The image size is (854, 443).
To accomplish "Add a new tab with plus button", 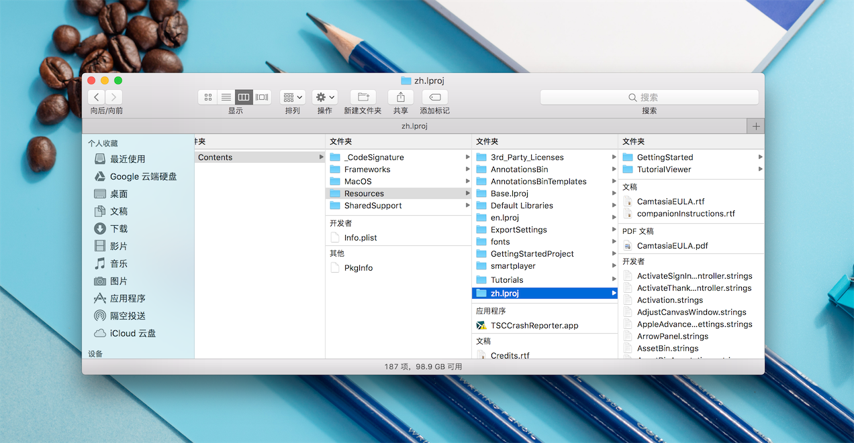I will tap(756, 126).
